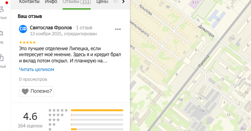Open the Контакты tab

[x=29, y=2]
